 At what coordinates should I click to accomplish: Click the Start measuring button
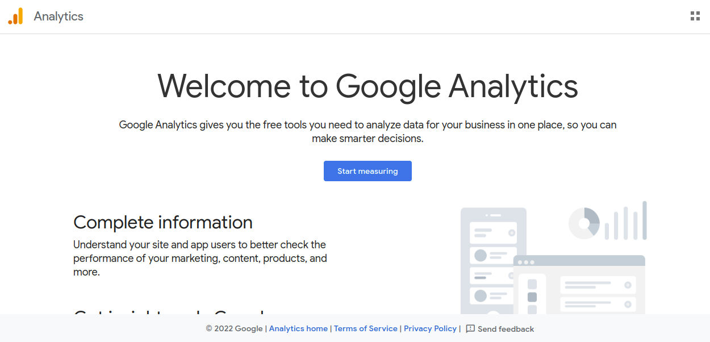[x=367, y=171]
